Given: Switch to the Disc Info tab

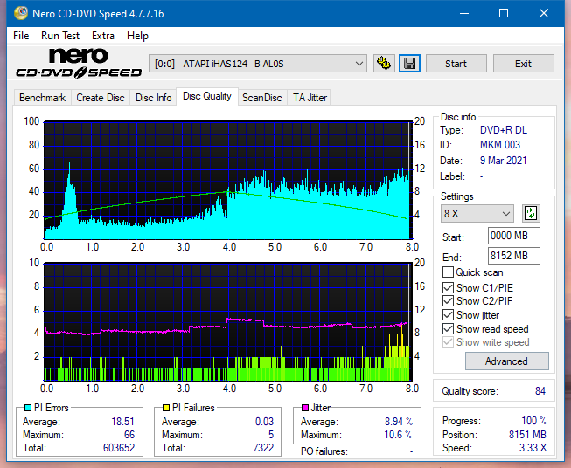Looking at the screenshot, I should [x=153, y=98].
